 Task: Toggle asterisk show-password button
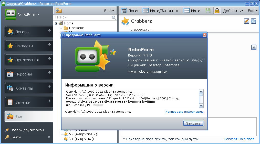[254, 47]
